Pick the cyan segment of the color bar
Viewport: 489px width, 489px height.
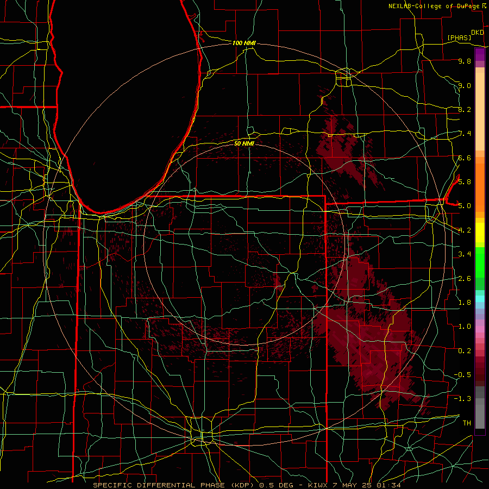[x=480, y=299]
